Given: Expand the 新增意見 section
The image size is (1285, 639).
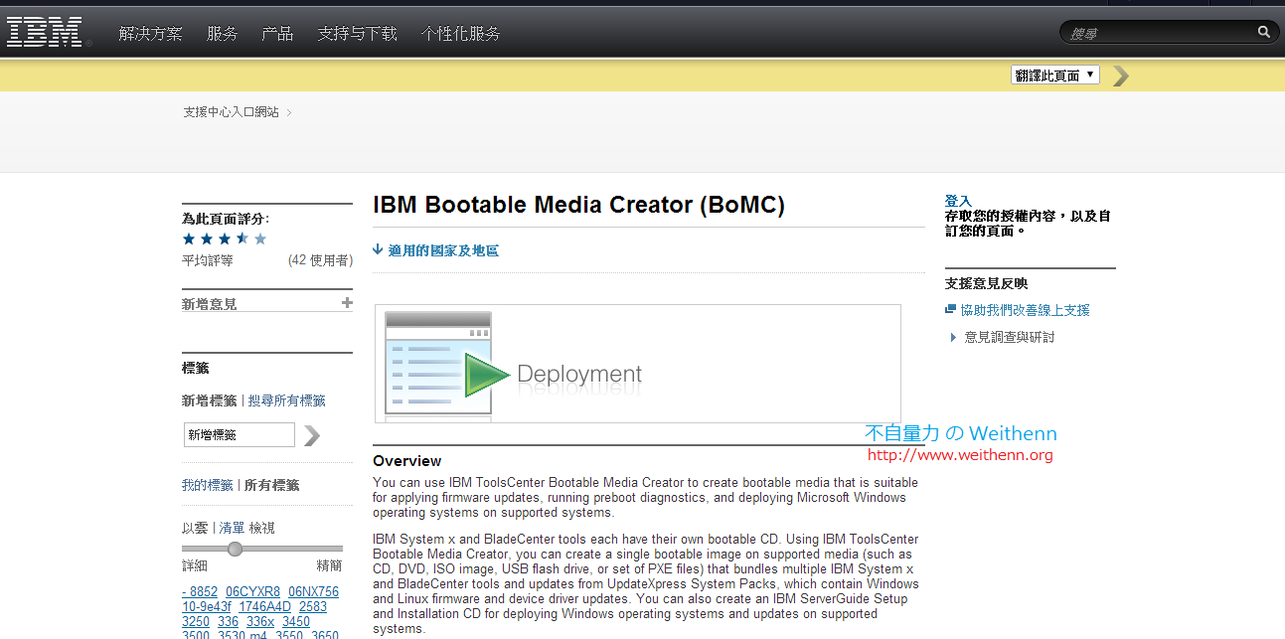Looking at the screenshot, I should 267,303.
